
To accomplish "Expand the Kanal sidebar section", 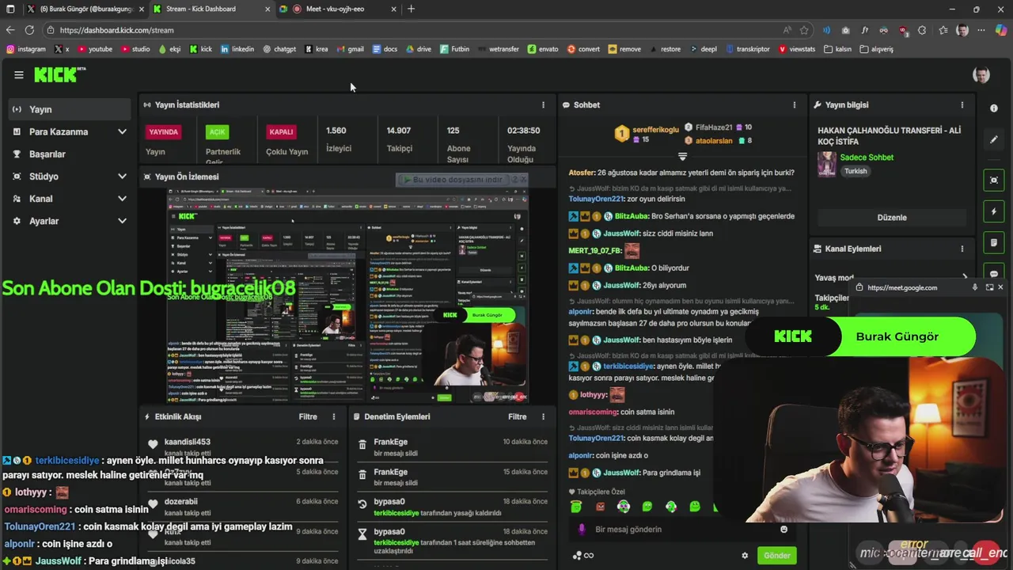I will click(122, 199).
